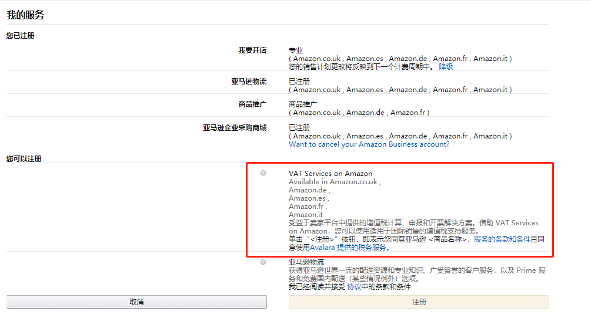Viewport: 591px width, 318px height.
Task: Click the 注册 register button
Action: [419, 302]
